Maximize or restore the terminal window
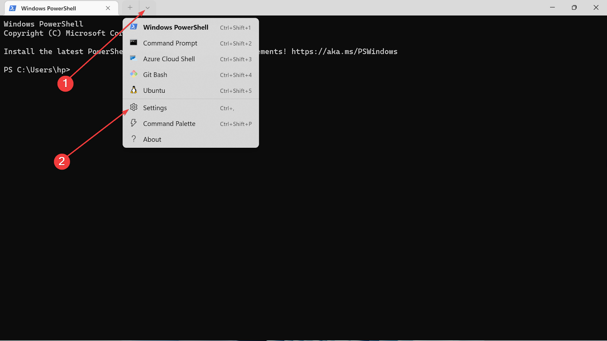The height and width of the screenshot is (341, 607). click(x=574, y=8)
